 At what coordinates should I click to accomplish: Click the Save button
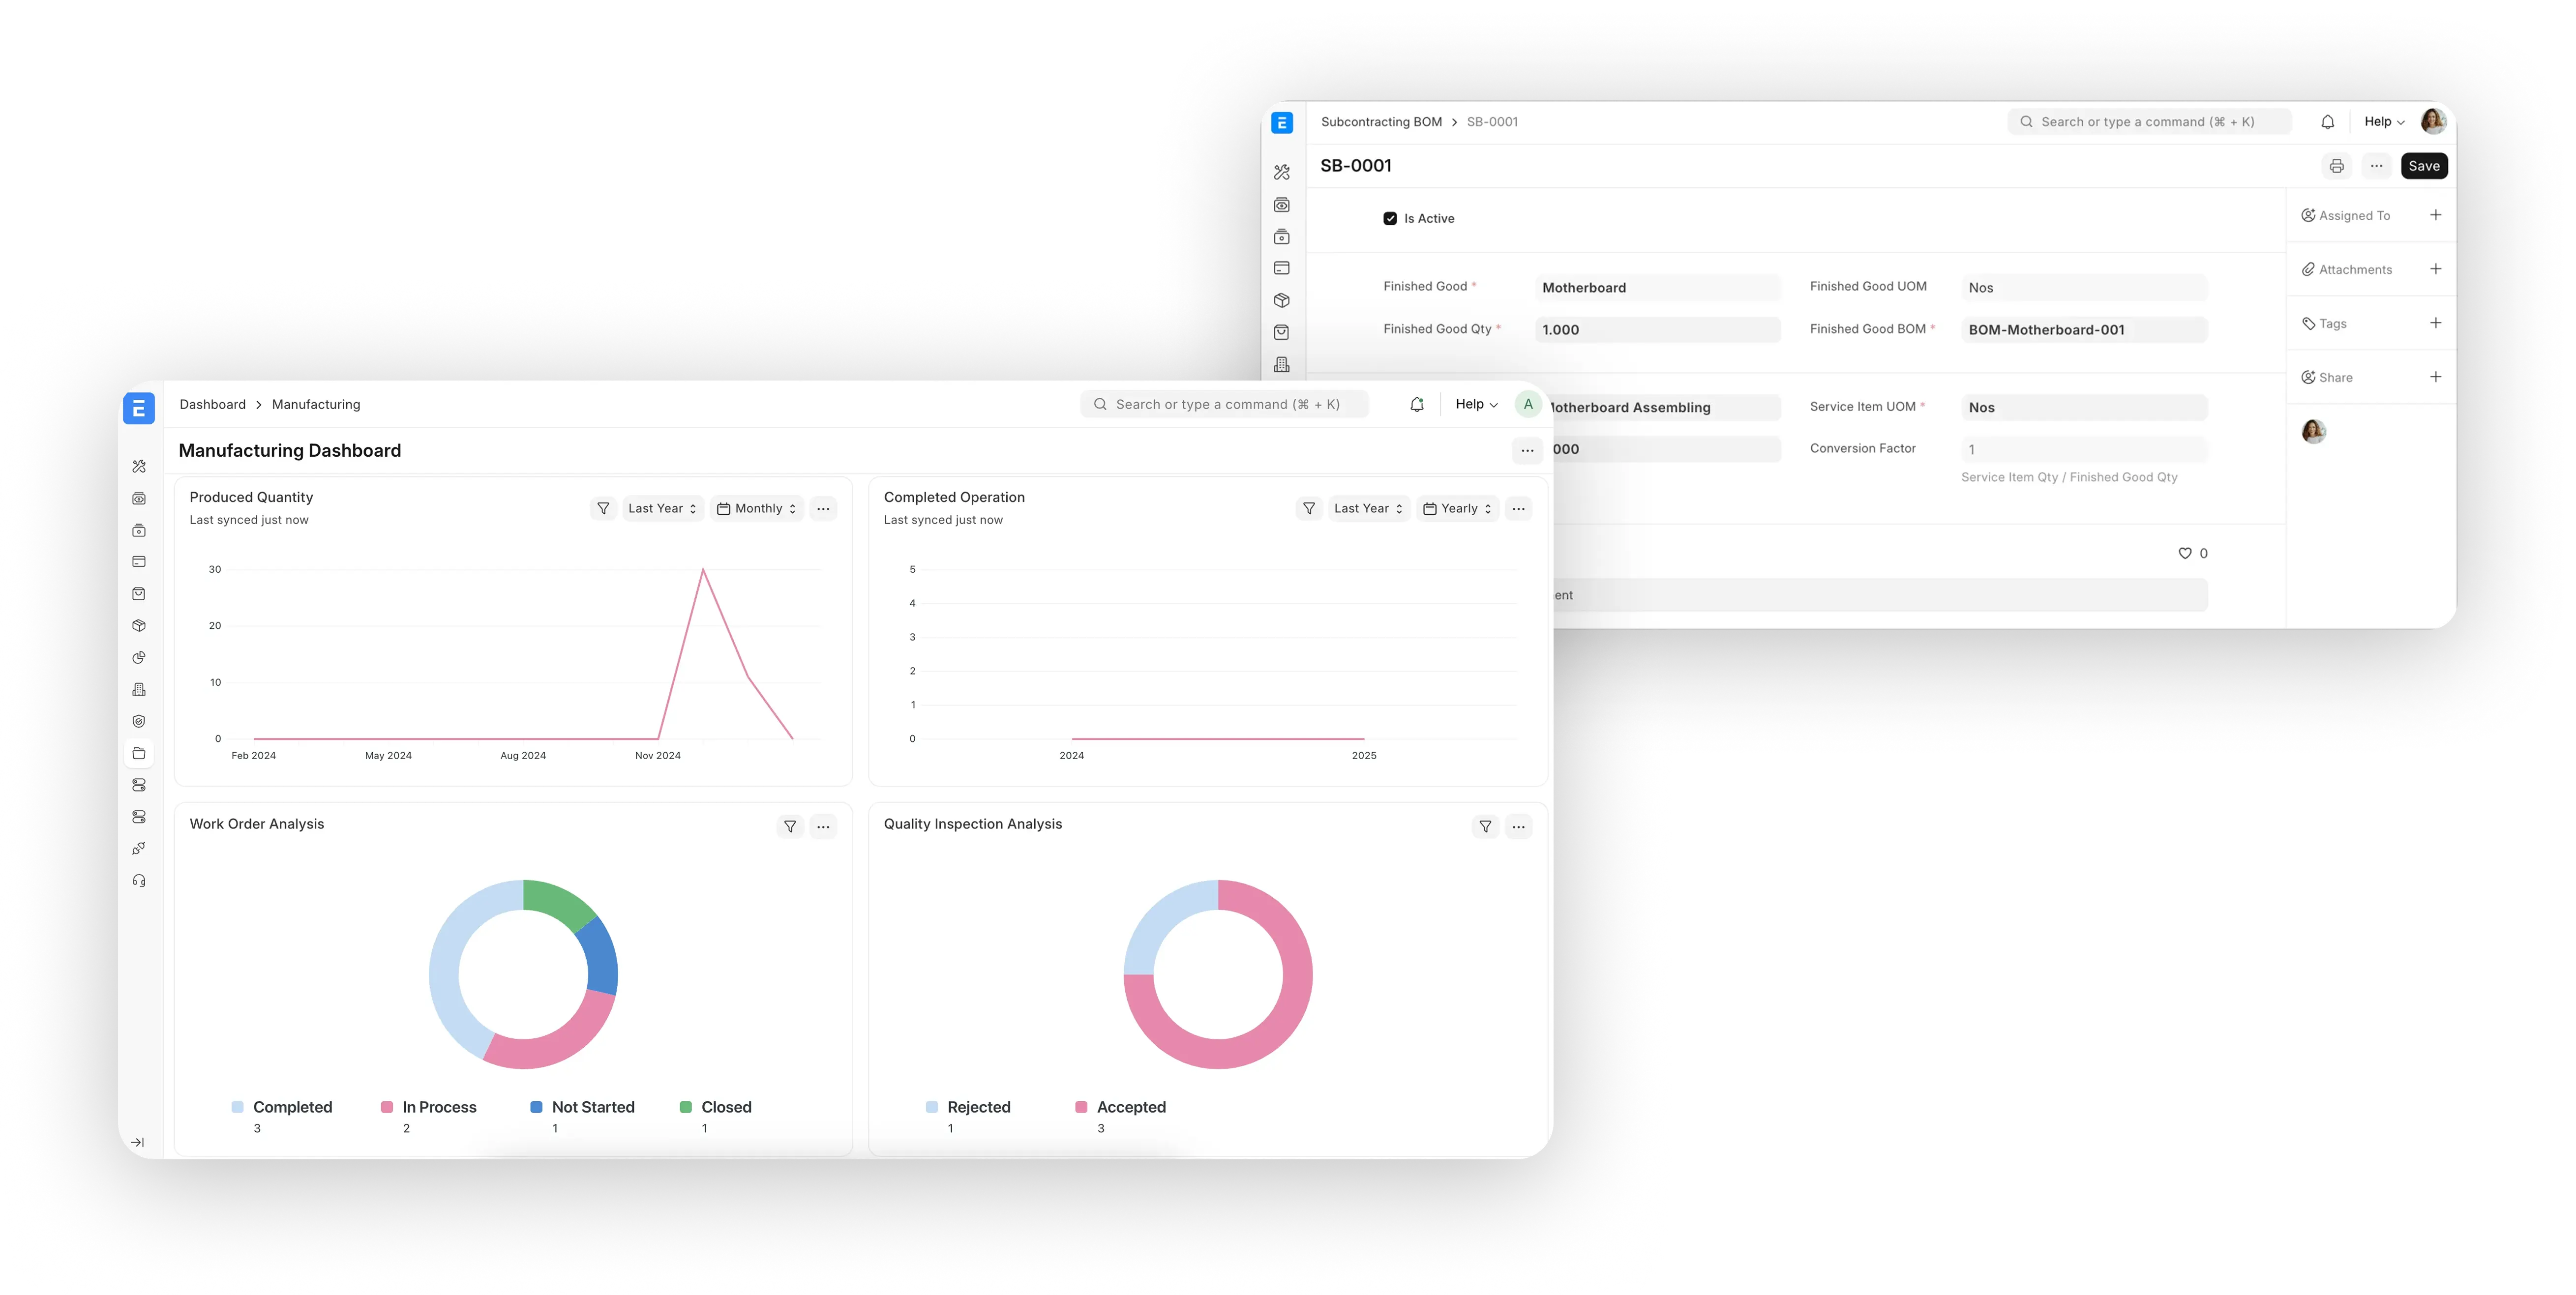[x=2423, y=166]
